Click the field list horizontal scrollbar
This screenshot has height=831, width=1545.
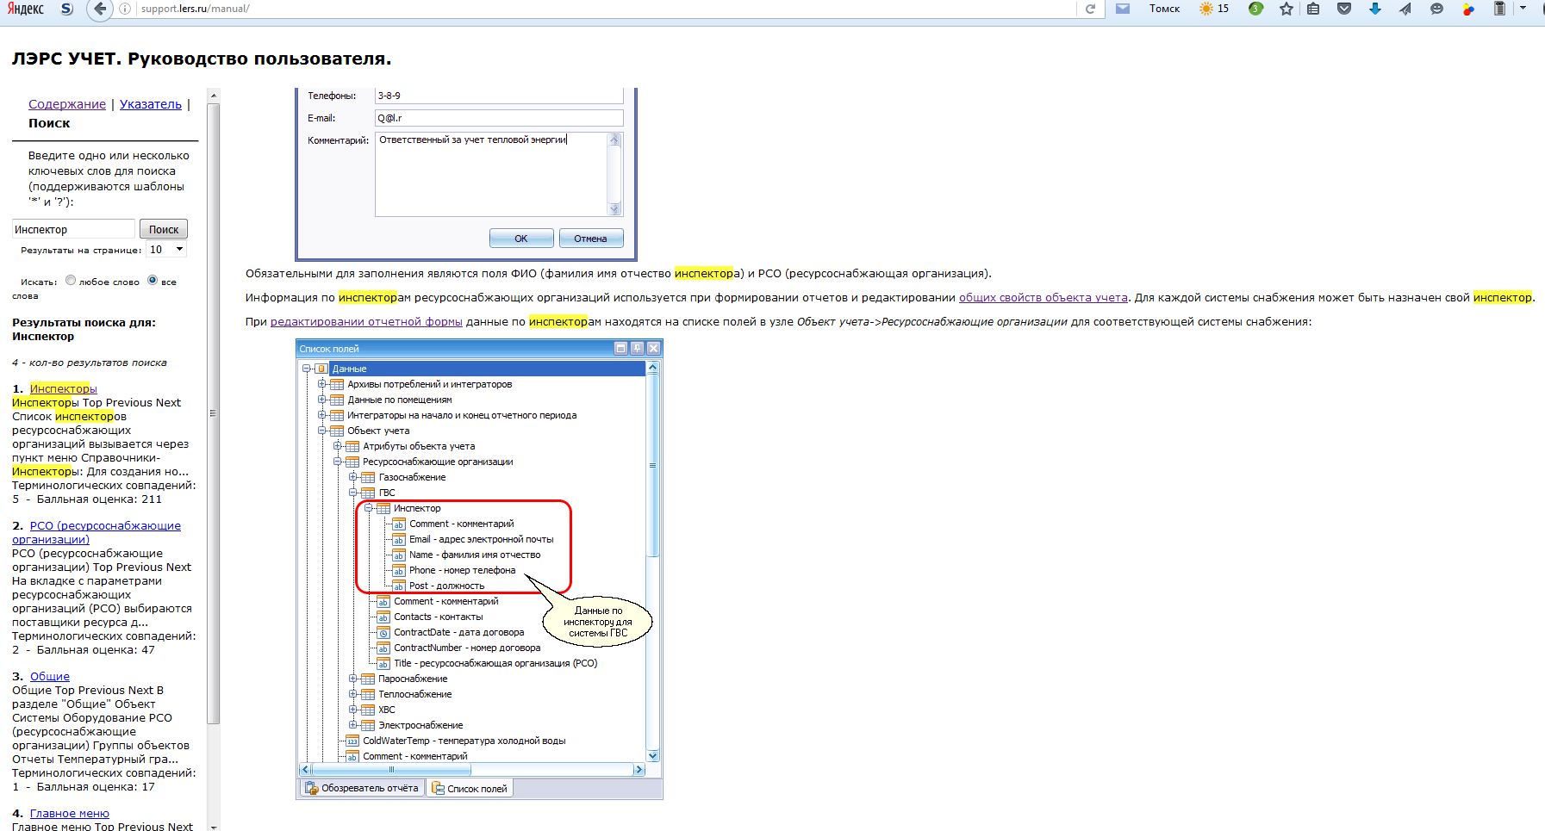(389, 769)
